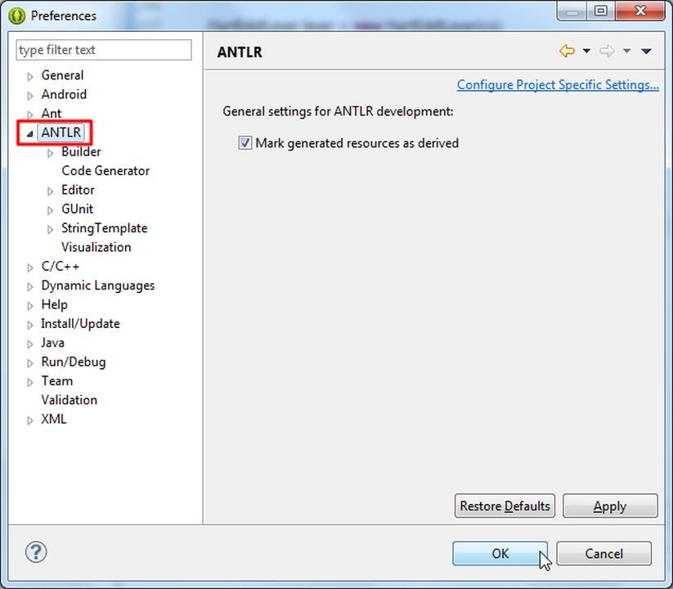This screenshot has height=589, width=673.
Task: Select the Android preferences item
Action: (x=64, y=94)
